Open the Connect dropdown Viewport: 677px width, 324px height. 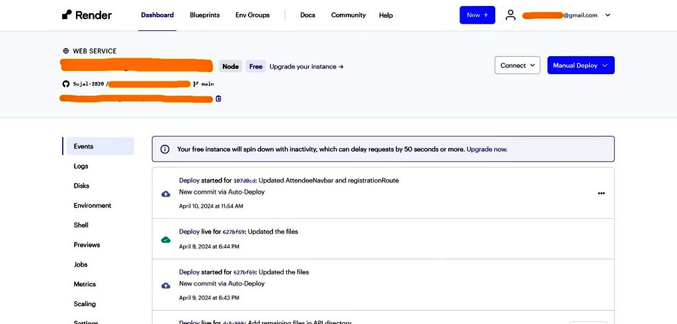click(x=517, y=65)
